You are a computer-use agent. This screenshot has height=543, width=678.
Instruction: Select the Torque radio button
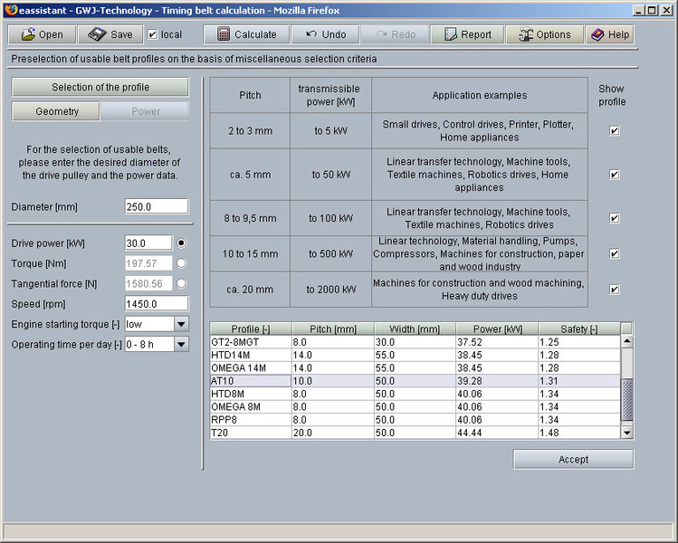coord(182,263)
